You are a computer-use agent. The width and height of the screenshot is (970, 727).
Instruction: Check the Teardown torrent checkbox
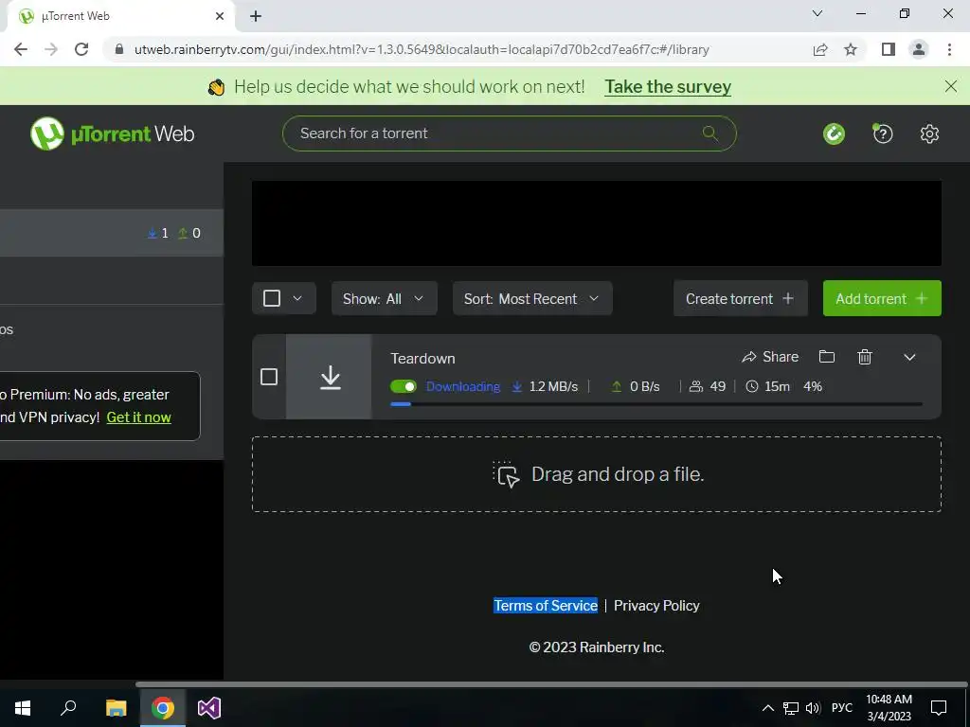269,377
